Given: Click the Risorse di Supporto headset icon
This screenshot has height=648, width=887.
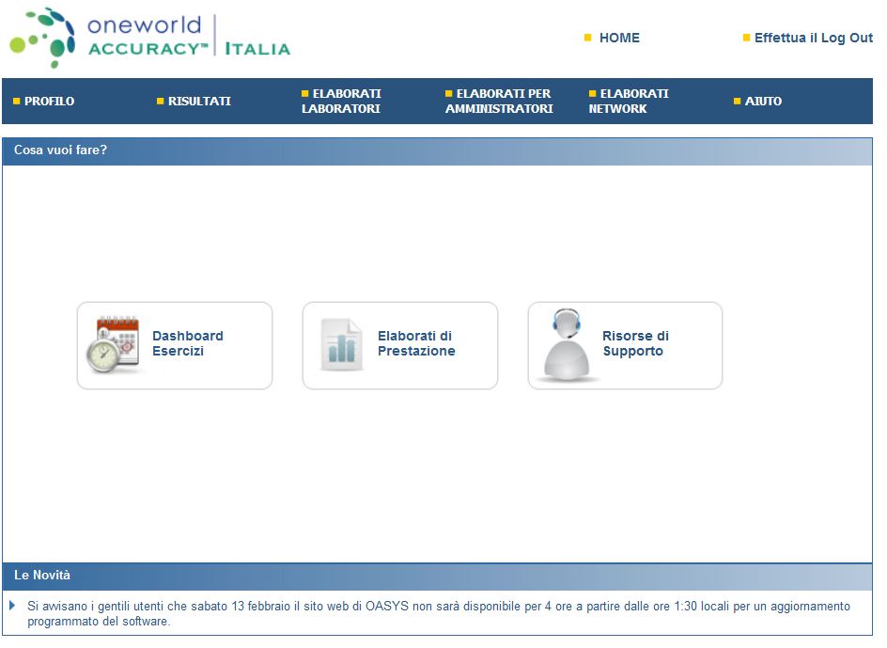Looking at the screenshot, I should [x=567, y=345].
